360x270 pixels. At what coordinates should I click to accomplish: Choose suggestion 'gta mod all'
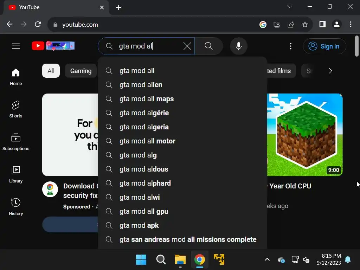tap(182, 71)
